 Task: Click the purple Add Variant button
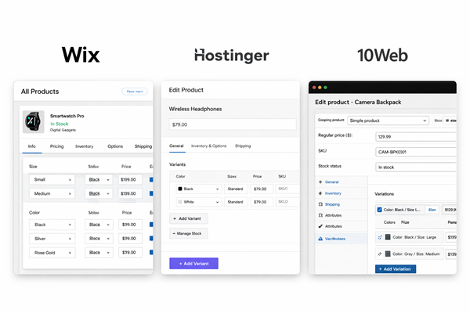(193, 264)
